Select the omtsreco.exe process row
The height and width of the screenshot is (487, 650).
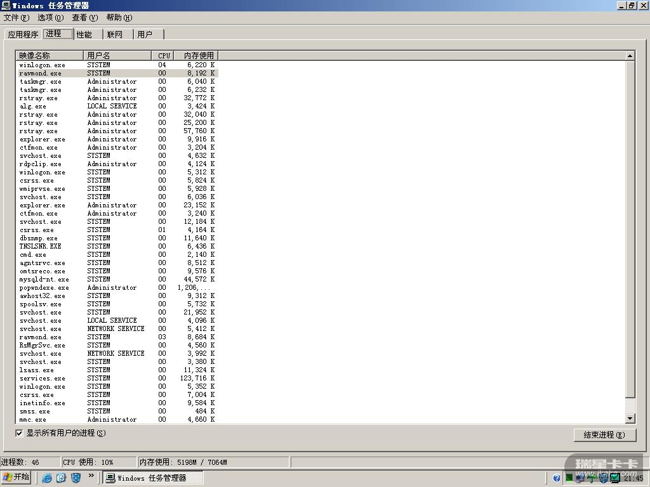pos(117,271)
